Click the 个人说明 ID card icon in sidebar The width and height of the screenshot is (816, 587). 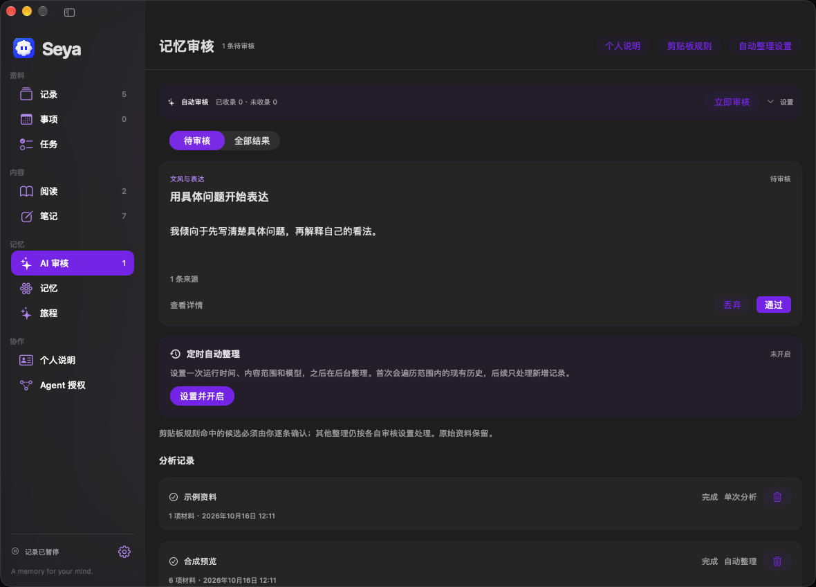point(26,360)
